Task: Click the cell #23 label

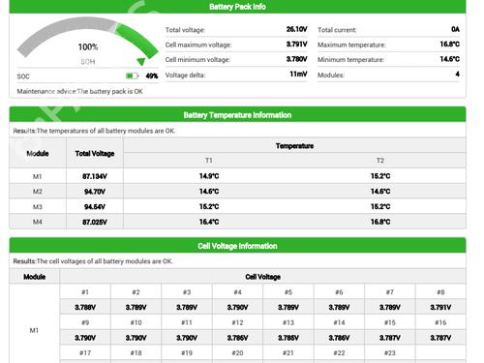Action: coord(390,353)
